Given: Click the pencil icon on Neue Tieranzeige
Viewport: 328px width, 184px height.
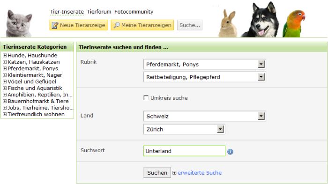Looking at the screenshot, I should click(55, 25).
